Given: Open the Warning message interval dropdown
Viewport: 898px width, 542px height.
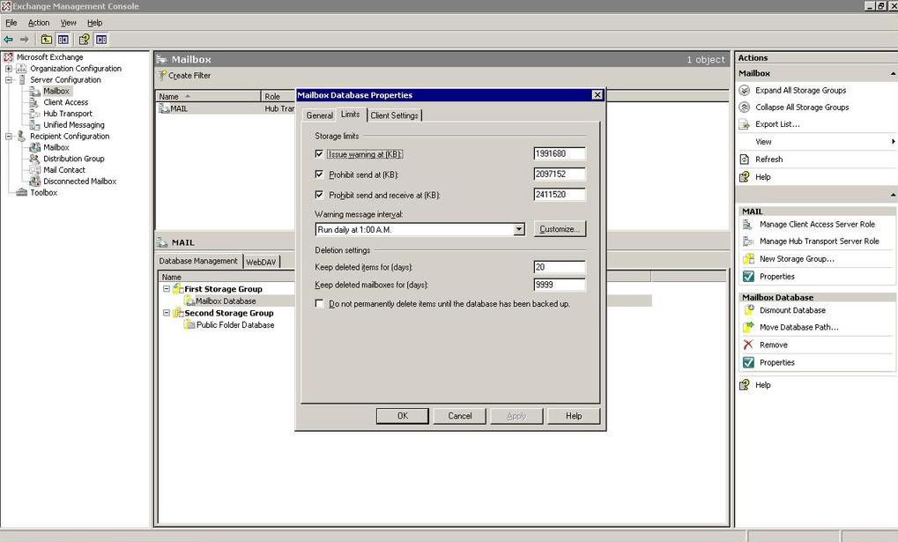Looking at the screenshot, I should tap(518, 229).
